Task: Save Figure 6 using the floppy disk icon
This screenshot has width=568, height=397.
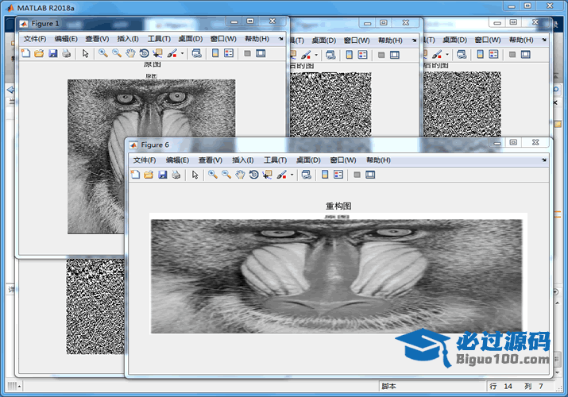Action: 163,175
